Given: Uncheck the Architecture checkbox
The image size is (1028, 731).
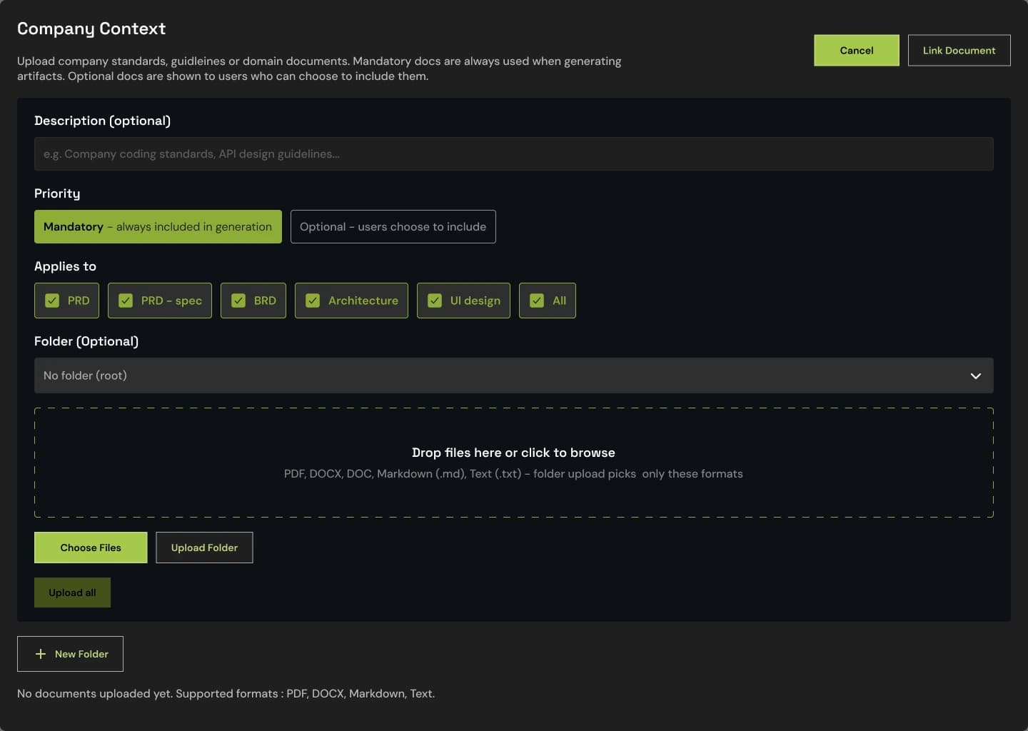Looking at the screenshot, I should point(313,301).
